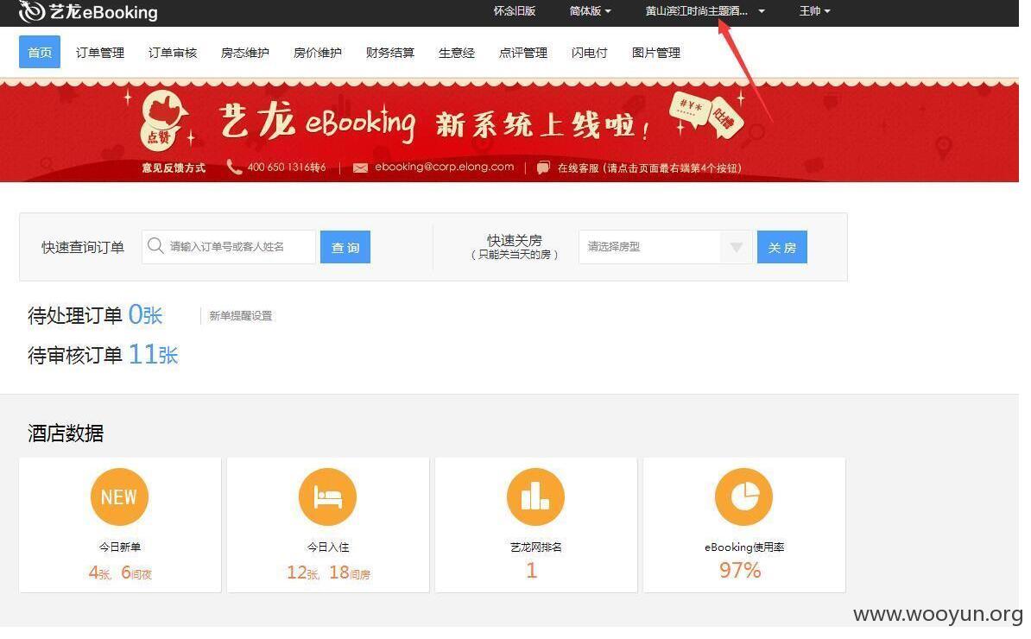Click the 今日入住 label
This screenshot has height=639, width=1031.
click(x=328, y=547)
